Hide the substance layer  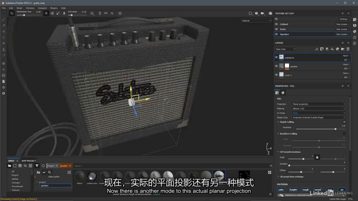point(276,58)
